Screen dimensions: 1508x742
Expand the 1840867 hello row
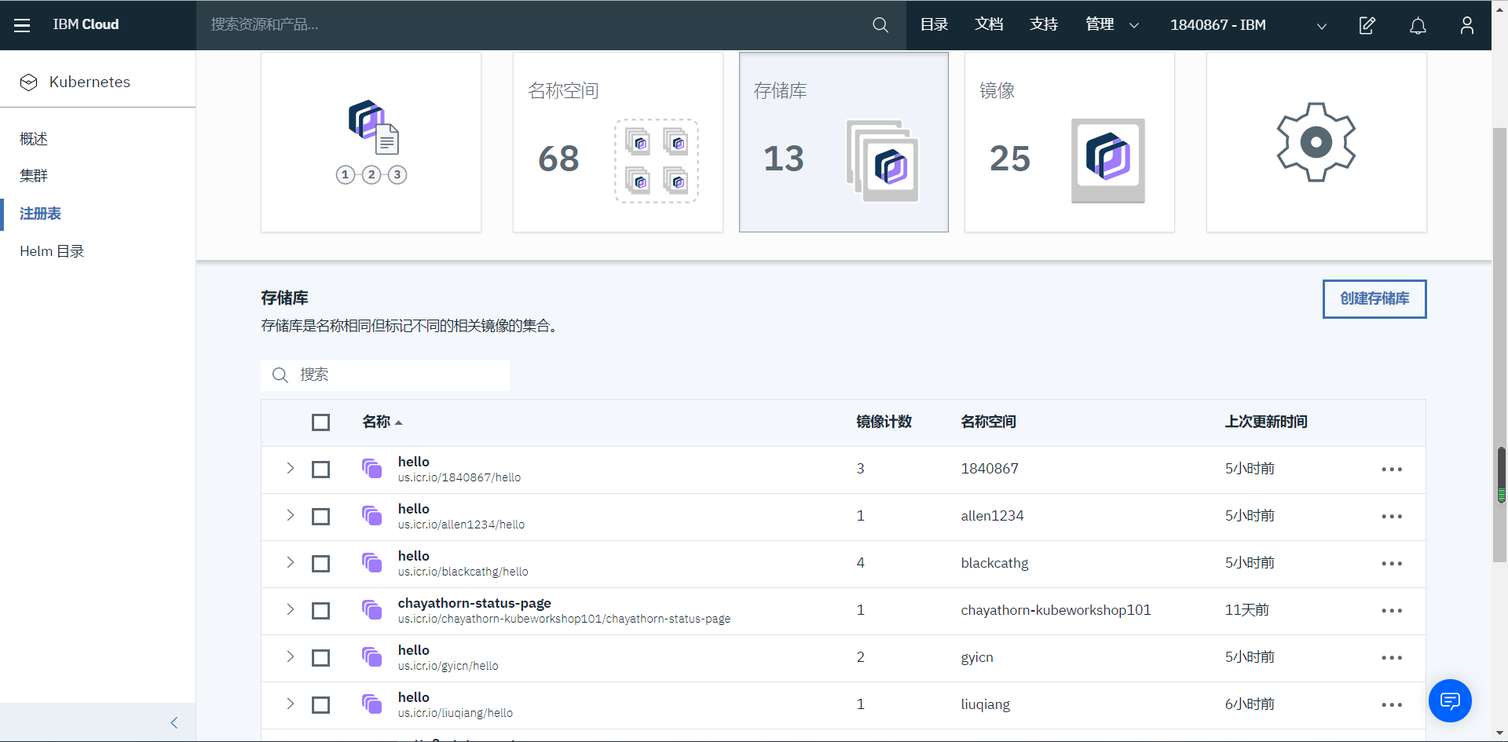290,468
